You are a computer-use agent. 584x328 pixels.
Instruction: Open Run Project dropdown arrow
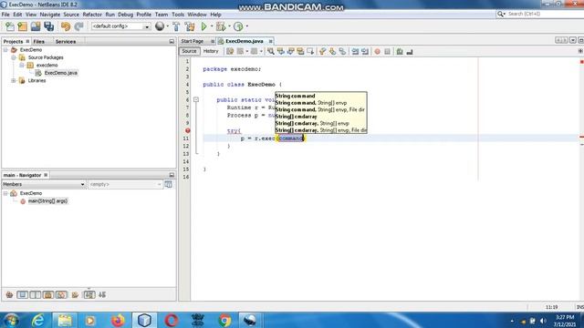point(212,26)
